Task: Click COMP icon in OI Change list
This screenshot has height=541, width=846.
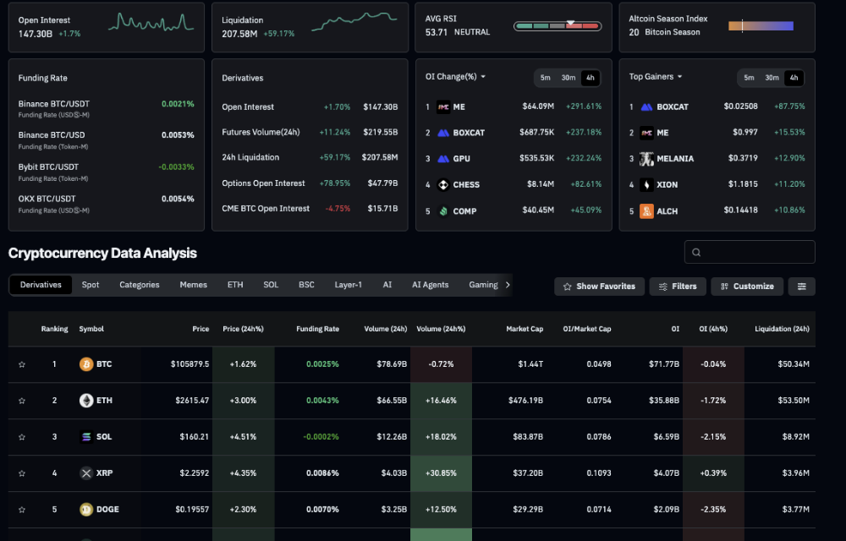Action: click(x=443, y=211)
